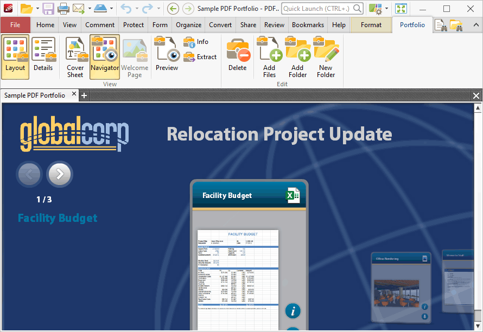Viewport: 483px width, 332px height.
Task: Click the up arrow of vertical scrollbar
Action: tap(478, 108)
